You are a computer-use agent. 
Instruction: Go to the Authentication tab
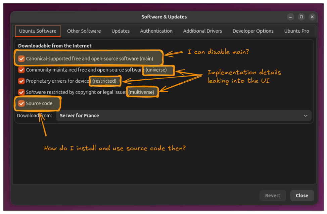156,31
